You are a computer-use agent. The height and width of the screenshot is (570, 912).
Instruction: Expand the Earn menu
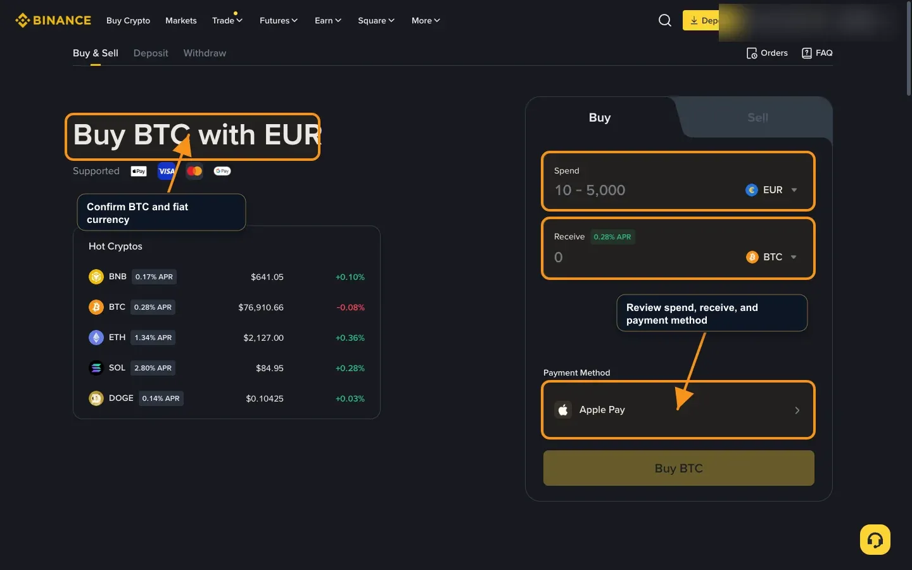328,20
